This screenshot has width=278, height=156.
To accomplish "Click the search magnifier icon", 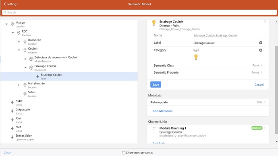I will click(5, 12).
